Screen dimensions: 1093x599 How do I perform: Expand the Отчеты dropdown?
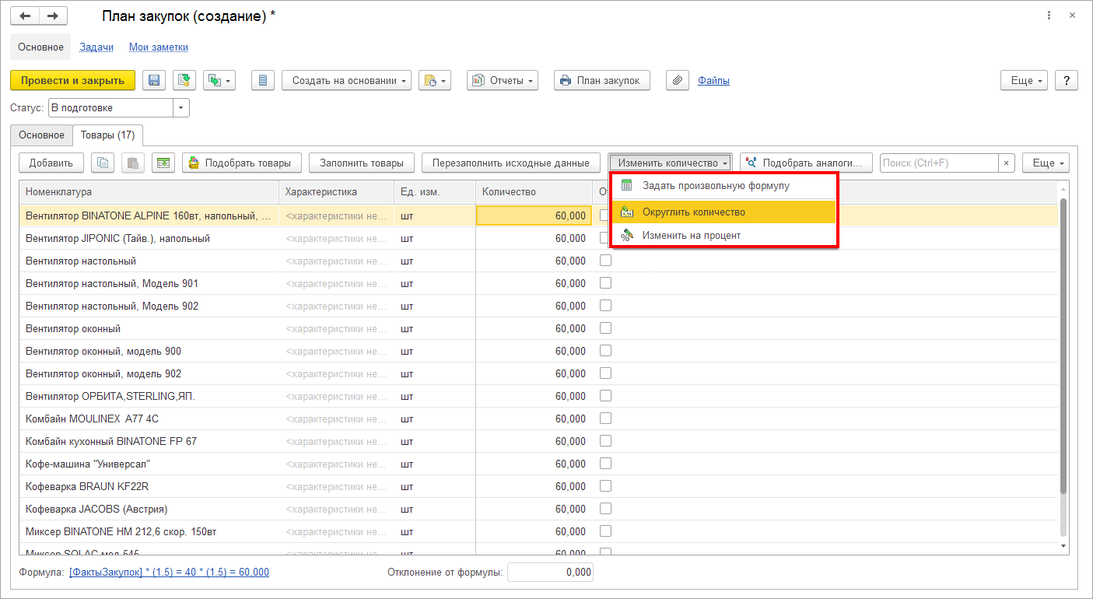tap(503, 80)
